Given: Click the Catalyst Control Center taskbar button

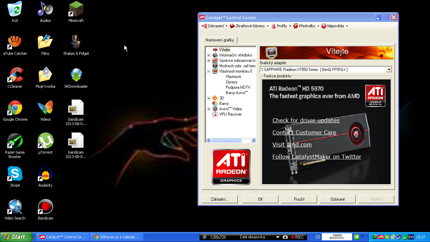Looking at the screenshot, I should point(63,237).
